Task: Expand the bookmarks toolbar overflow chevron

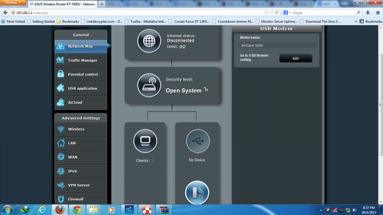Action: pos(356,21)
